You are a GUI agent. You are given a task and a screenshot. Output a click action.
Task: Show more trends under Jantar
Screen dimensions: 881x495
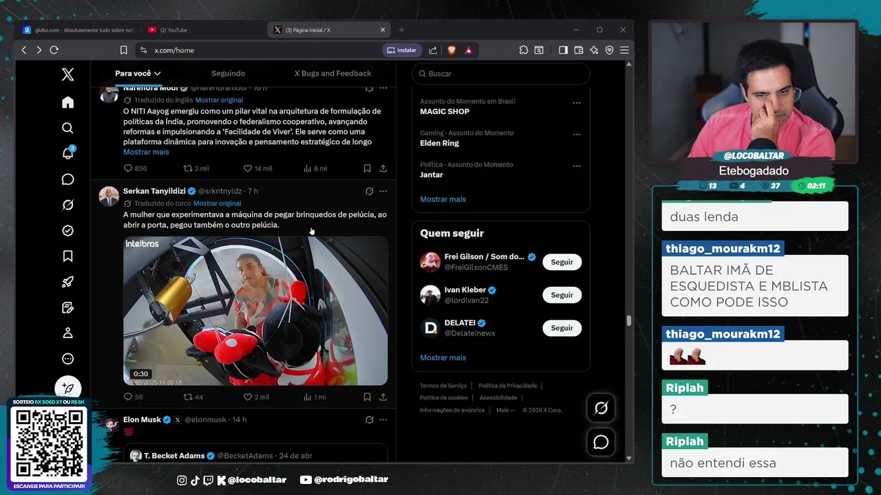[x=443, y=199]
